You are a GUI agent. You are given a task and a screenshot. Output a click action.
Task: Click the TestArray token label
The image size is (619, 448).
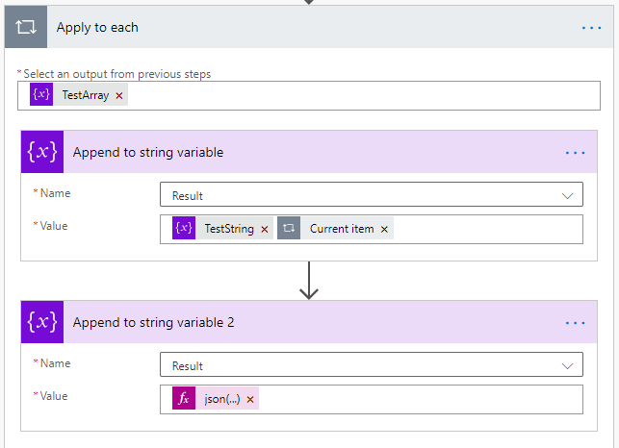(86, 95)
